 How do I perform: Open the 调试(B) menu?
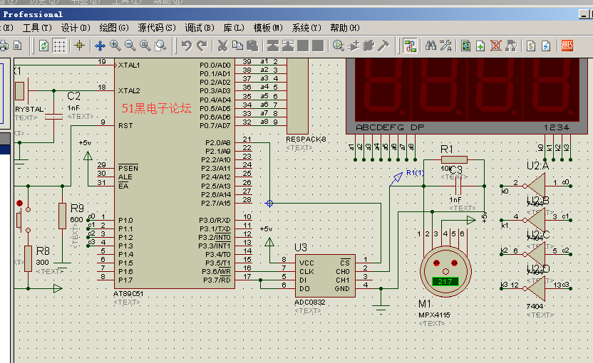pyautogui.click(x=200, y=28)
